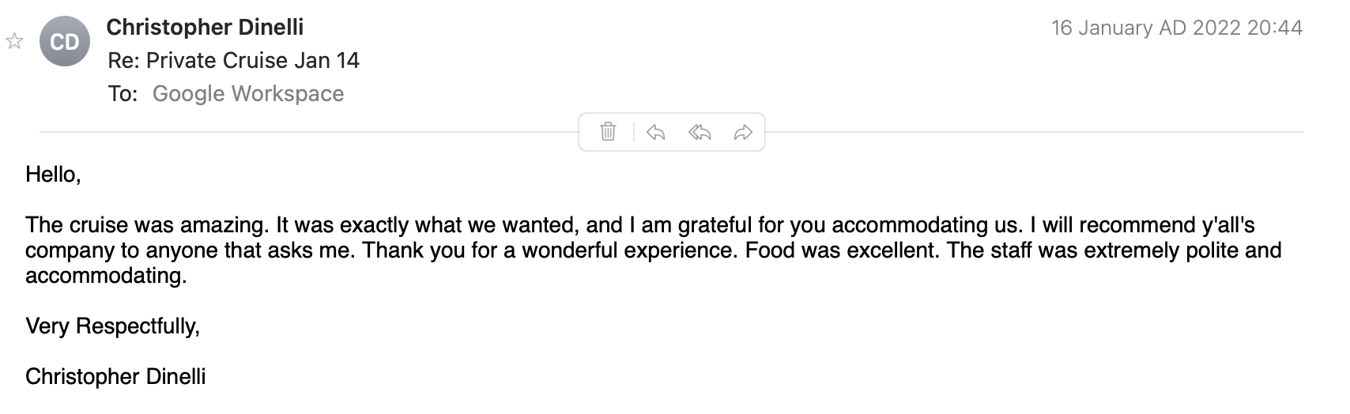
Task: Click the Very Respectfully, closing line
Action: coord(112,326)
